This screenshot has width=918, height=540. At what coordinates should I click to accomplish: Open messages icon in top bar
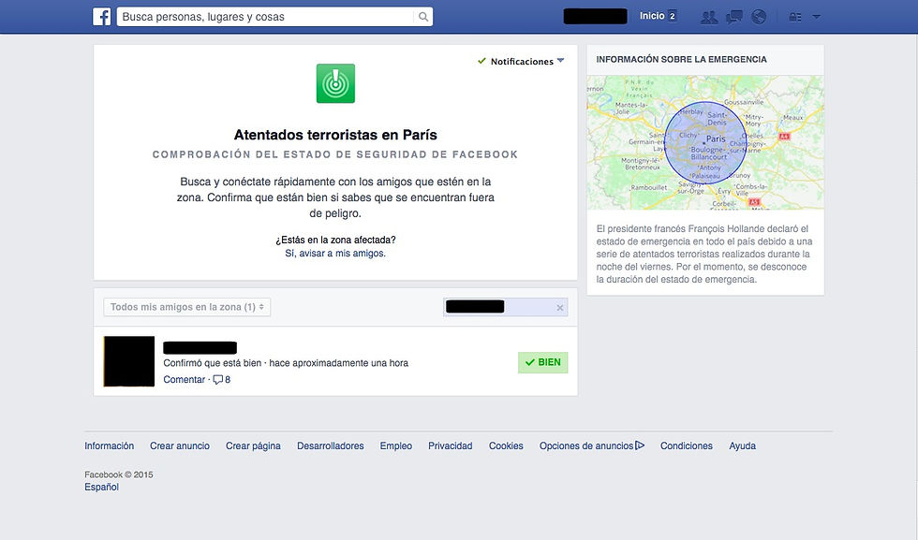coord(734,17)
